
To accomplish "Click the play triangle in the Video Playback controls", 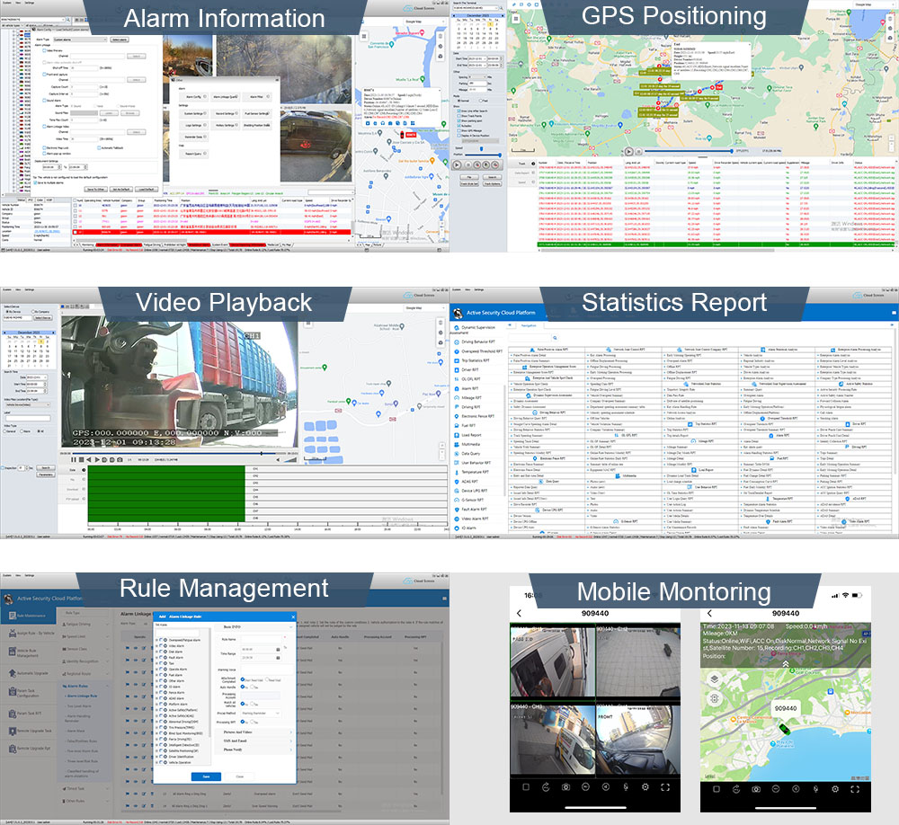I will coord(97,460).
